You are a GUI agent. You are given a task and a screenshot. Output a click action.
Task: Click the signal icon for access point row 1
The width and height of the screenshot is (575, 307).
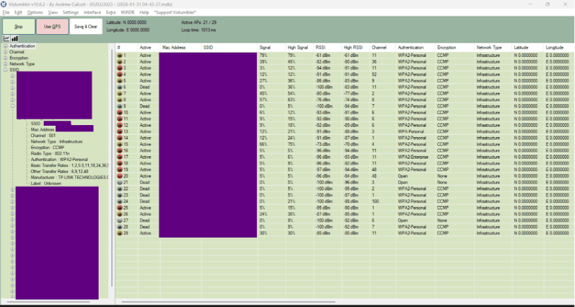(120, 55)
